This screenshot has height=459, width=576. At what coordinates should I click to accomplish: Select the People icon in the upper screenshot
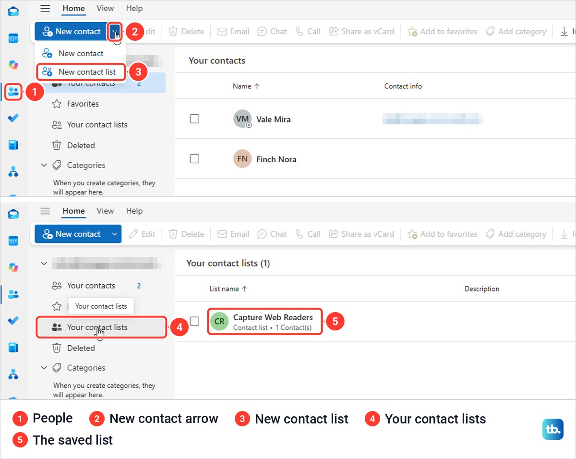click(x=13, y=91)
